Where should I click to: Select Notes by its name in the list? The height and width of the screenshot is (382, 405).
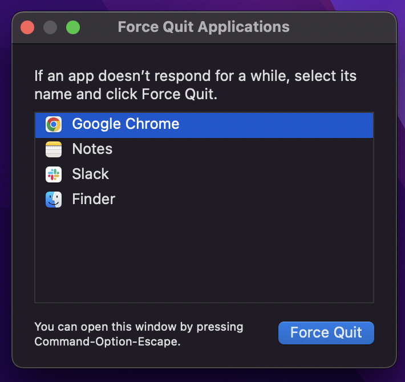click(92, 149)
